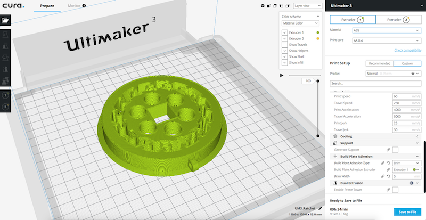Click the Monitor tab help badge icon
The width and height of the screenshot is (426, 220).
click(x=84, y=6)
